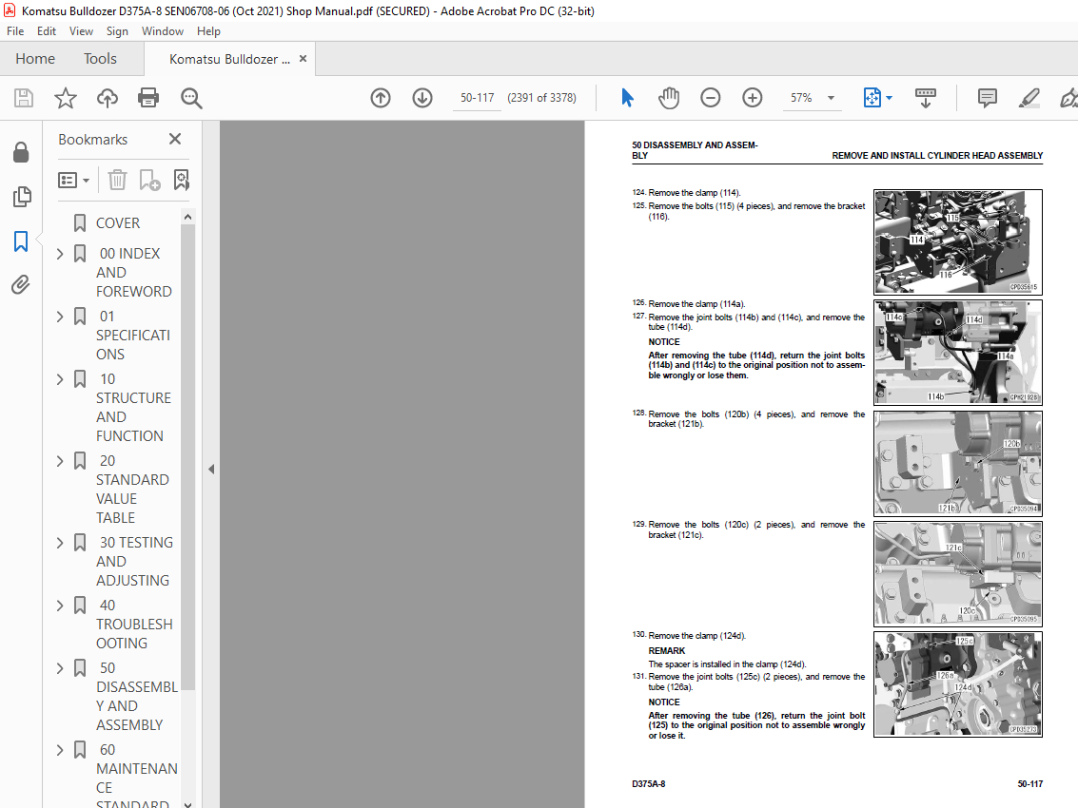Viewport: 1078px width, 808px height.
Task: Click the tube 114d illustration
Action: (958, 353)
